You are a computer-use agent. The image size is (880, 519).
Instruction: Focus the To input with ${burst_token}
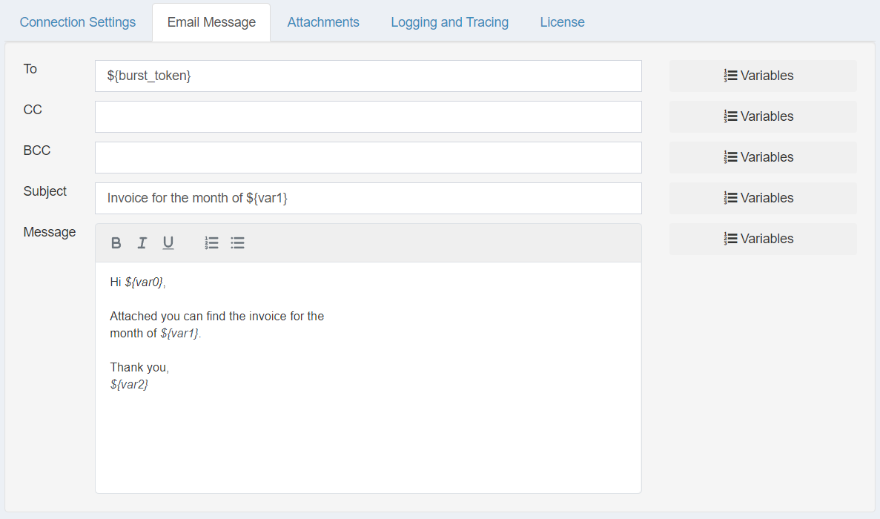tap(368, 76)
